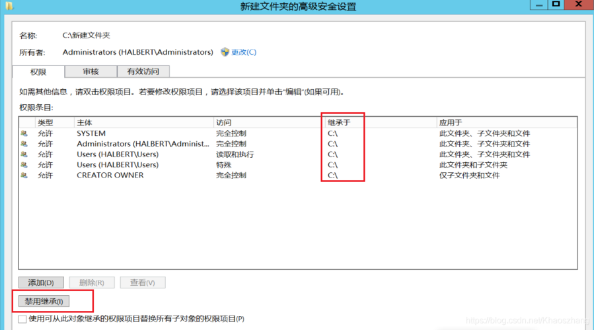Minimize the 高级安全设置 window
594x330 pixels.
(x=539, y=5)
